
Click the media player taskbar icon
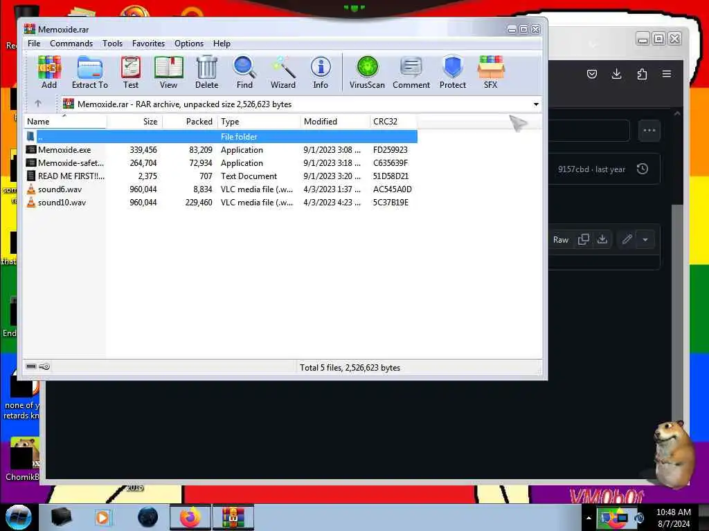coord(103,517)
